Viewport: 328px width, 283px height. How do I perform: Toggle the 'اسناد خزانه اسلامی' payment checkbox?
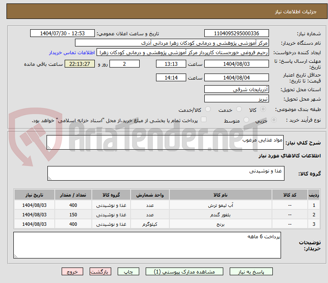(x=203, y=120)
